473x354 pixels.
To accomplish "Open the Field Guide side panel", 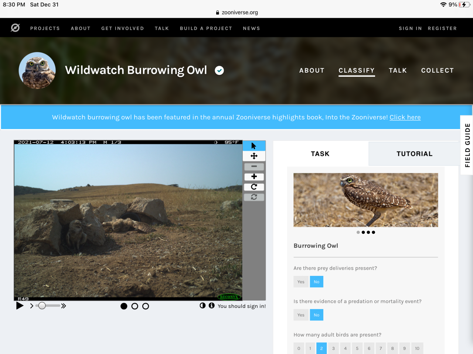I will coord(467,145).
